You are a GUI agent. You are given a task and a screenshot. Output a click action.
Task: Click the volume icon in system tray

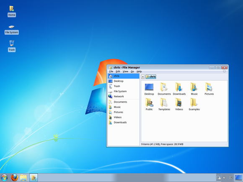(224, 177)
